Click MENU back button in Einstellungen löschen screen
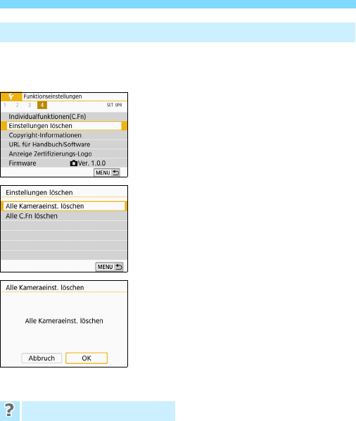The width and height of the screenshot is (356, 421). 109,267
